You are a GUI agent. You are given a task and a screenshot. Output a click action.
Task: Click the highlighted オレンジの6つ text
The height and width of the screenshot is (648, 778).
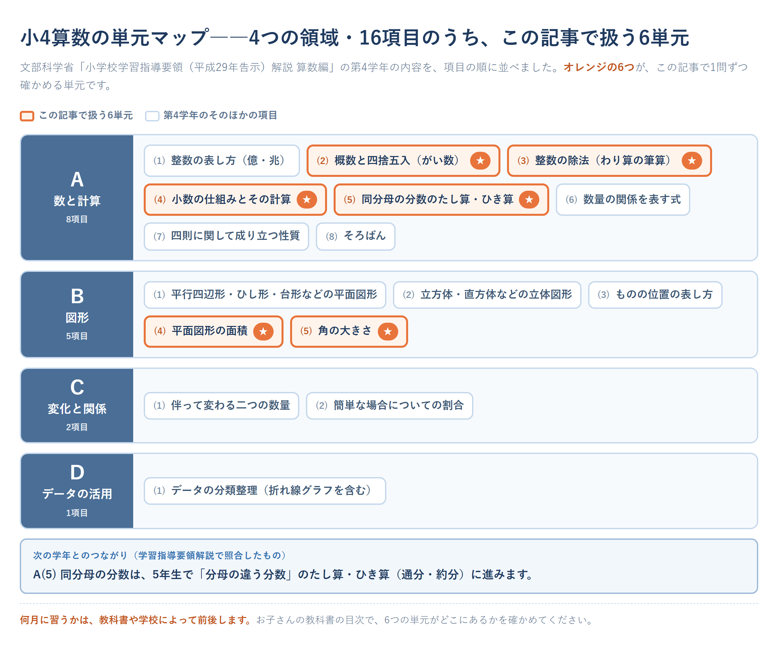coord(599,67)
